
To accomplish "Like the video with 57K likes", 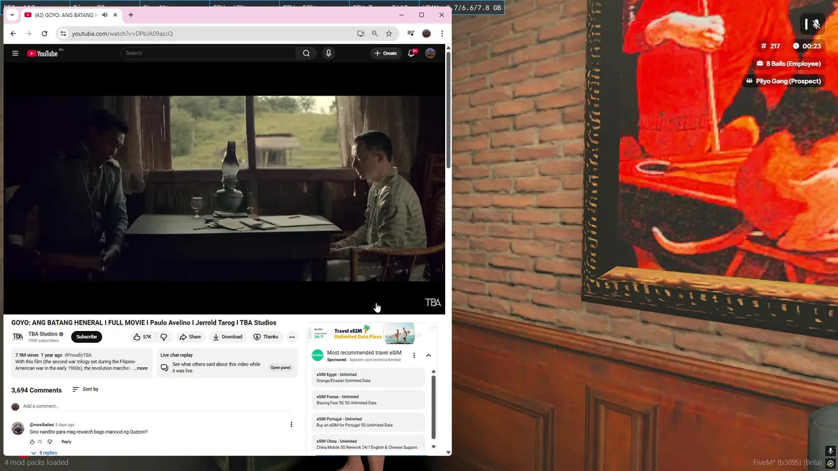I will [x=142, y=337].
